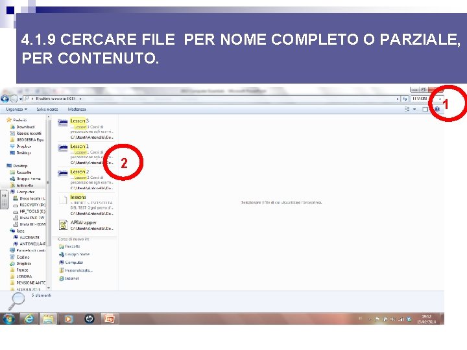Viewport: 467px width, 350px height.
Task: Select the Lesson 2 search result
Action: (86, 180)
